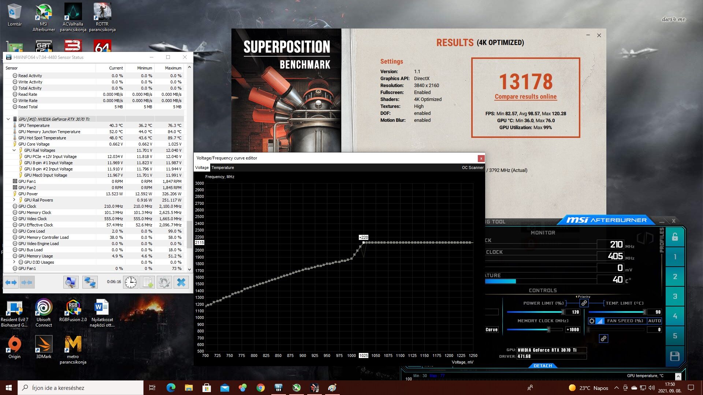Select Voltage tab in curve editor
This screenshot has width=703, height=395.
(202, 168)
